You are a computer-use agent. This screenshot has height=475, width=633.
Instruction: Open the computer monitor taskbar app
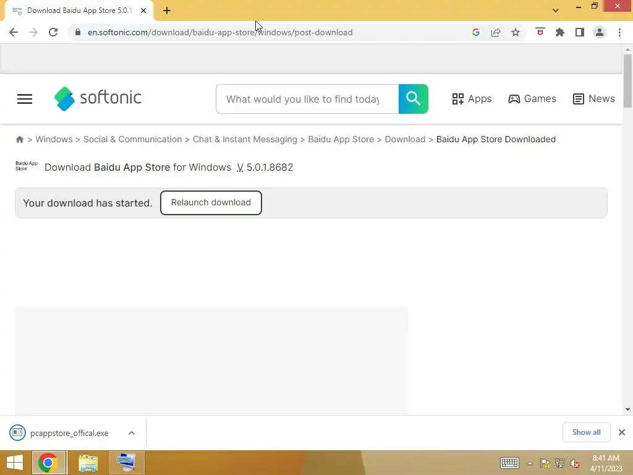click(126, 463)
